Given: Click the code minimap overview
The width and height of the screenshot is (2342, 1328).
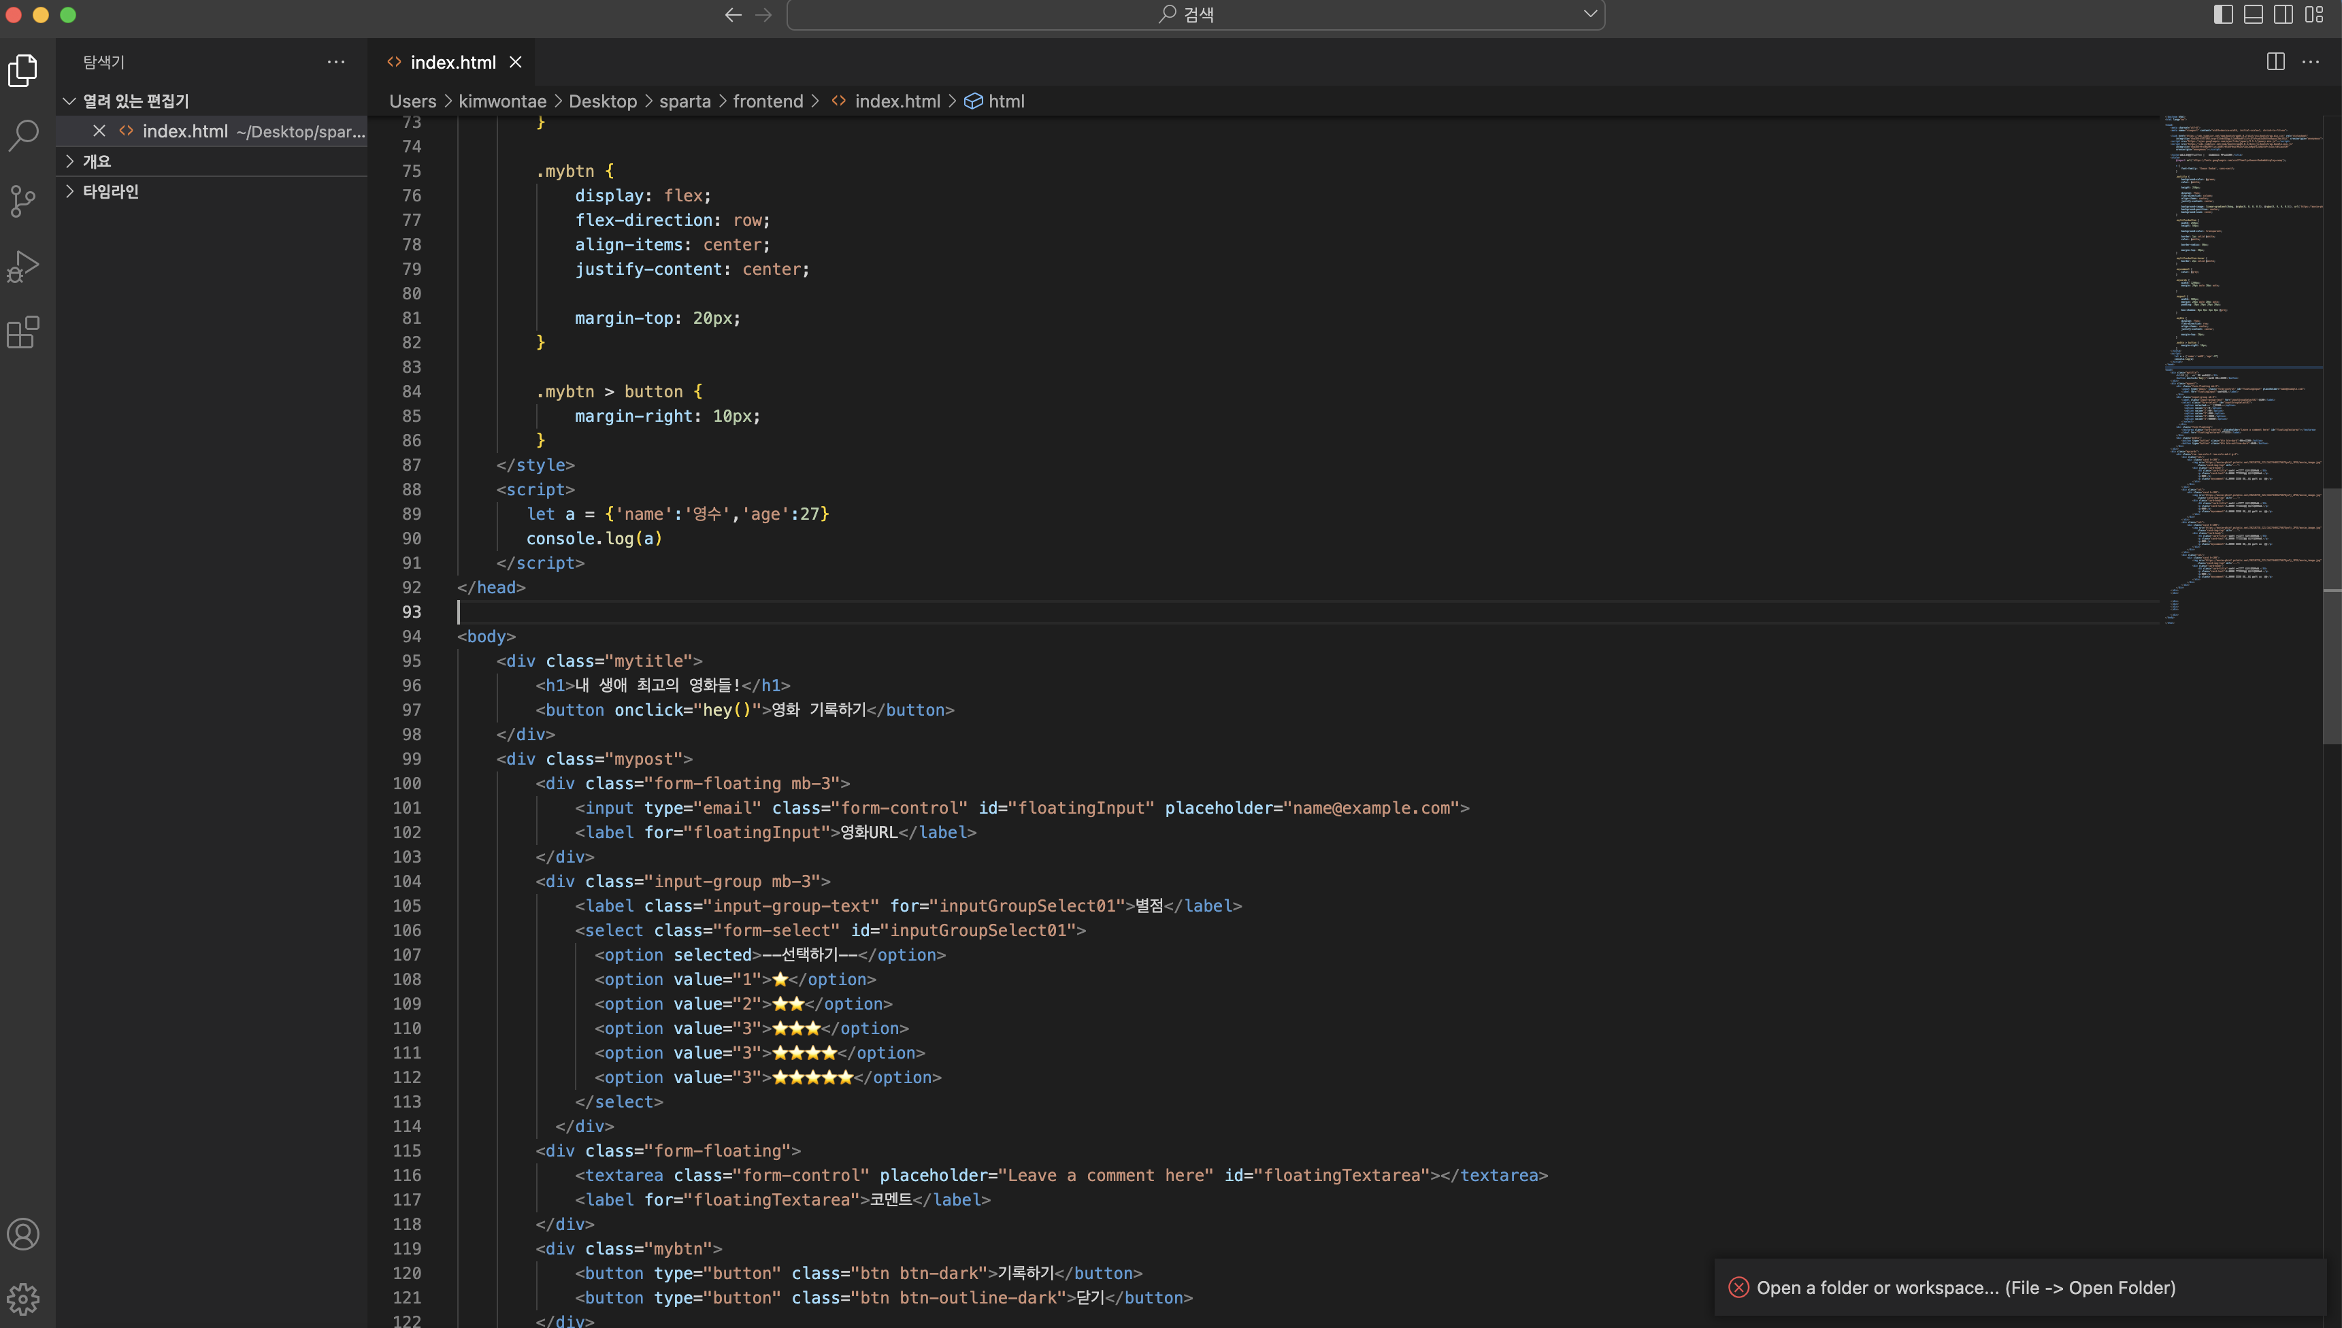Looking at the screenshot, I should [x=2243, y=369].
